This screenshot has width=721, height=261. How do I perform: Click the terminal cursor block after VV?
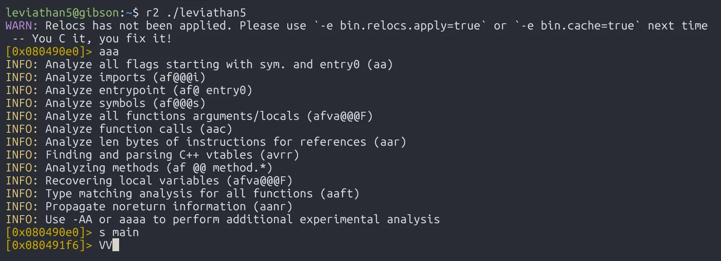click(116, 245)
